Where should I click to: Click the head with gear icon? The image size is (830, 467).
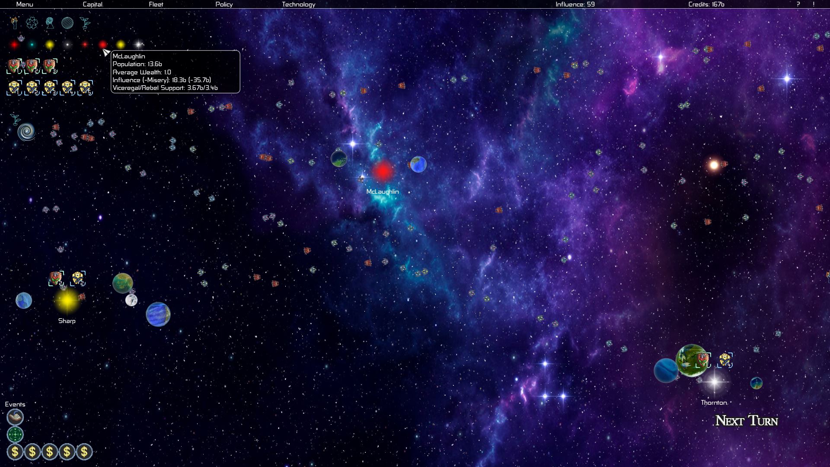(50, 23)
